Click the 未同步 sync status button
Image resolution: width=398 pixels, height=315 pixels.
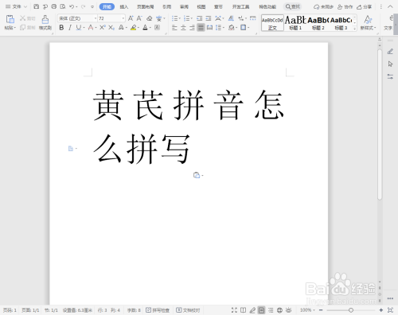point(323,6)
